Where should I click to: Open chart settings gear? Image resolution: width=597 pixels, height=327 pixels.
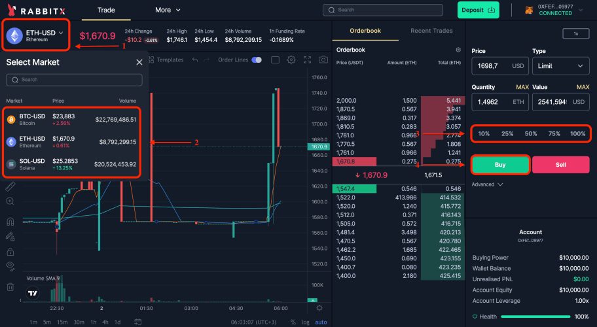(291, 60)
